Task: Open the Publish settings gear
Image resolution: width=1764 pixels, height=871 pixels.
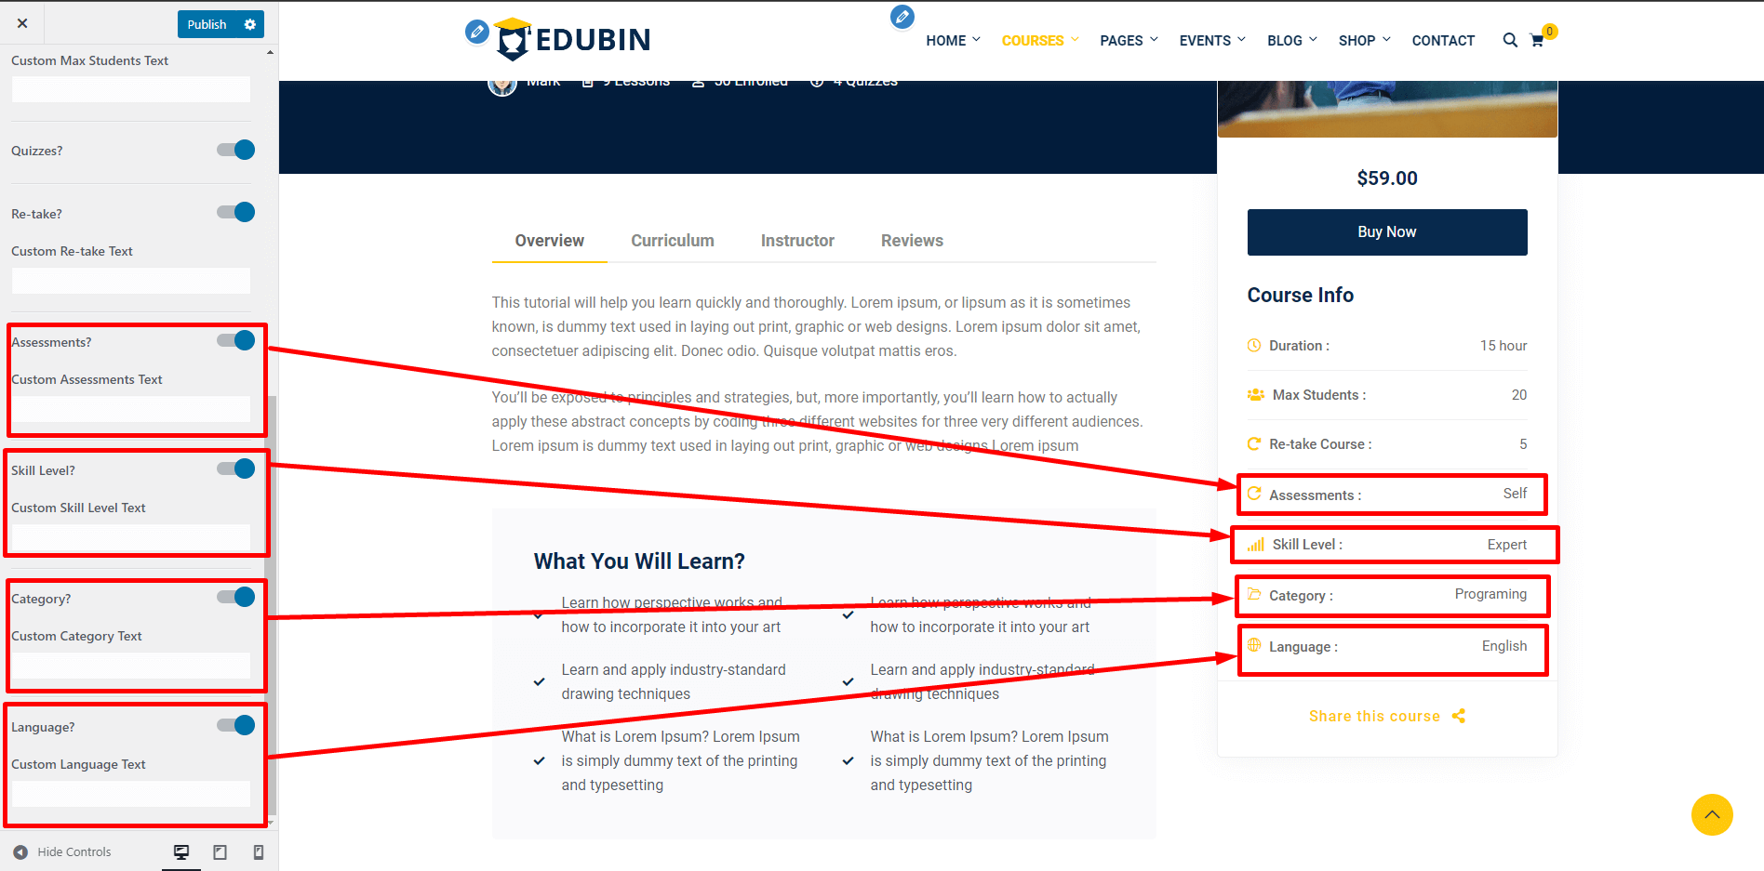Action: tap(249, 24)
